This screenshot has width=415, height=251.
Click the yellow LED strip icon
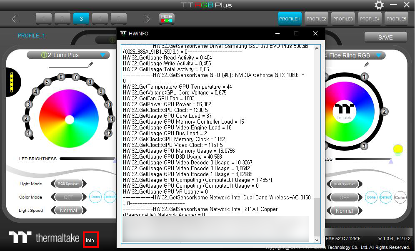tap(12, 82)
